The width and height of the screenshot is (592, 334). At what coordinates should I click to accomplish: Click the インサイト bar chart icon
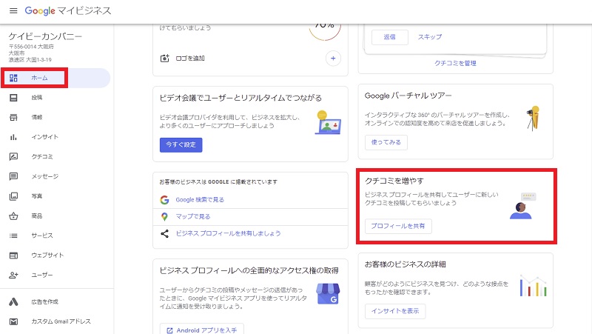(13, 137)
